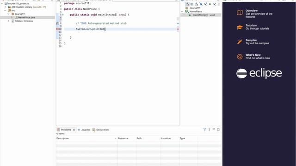Sort Problems by Path column
Image resolution: width=296 pixels, height=166 pixels.
point(148,138)
